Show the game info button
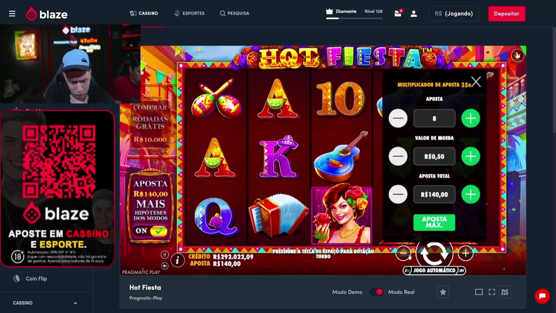Image resolution: width=556 pixels, height=313 pixels. point(177,260)
